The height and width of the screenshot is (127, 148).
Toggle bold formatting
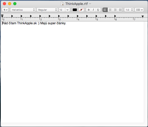88,10
